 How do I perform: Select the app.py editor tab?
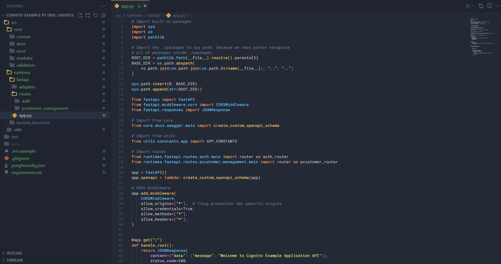(127, 6)
